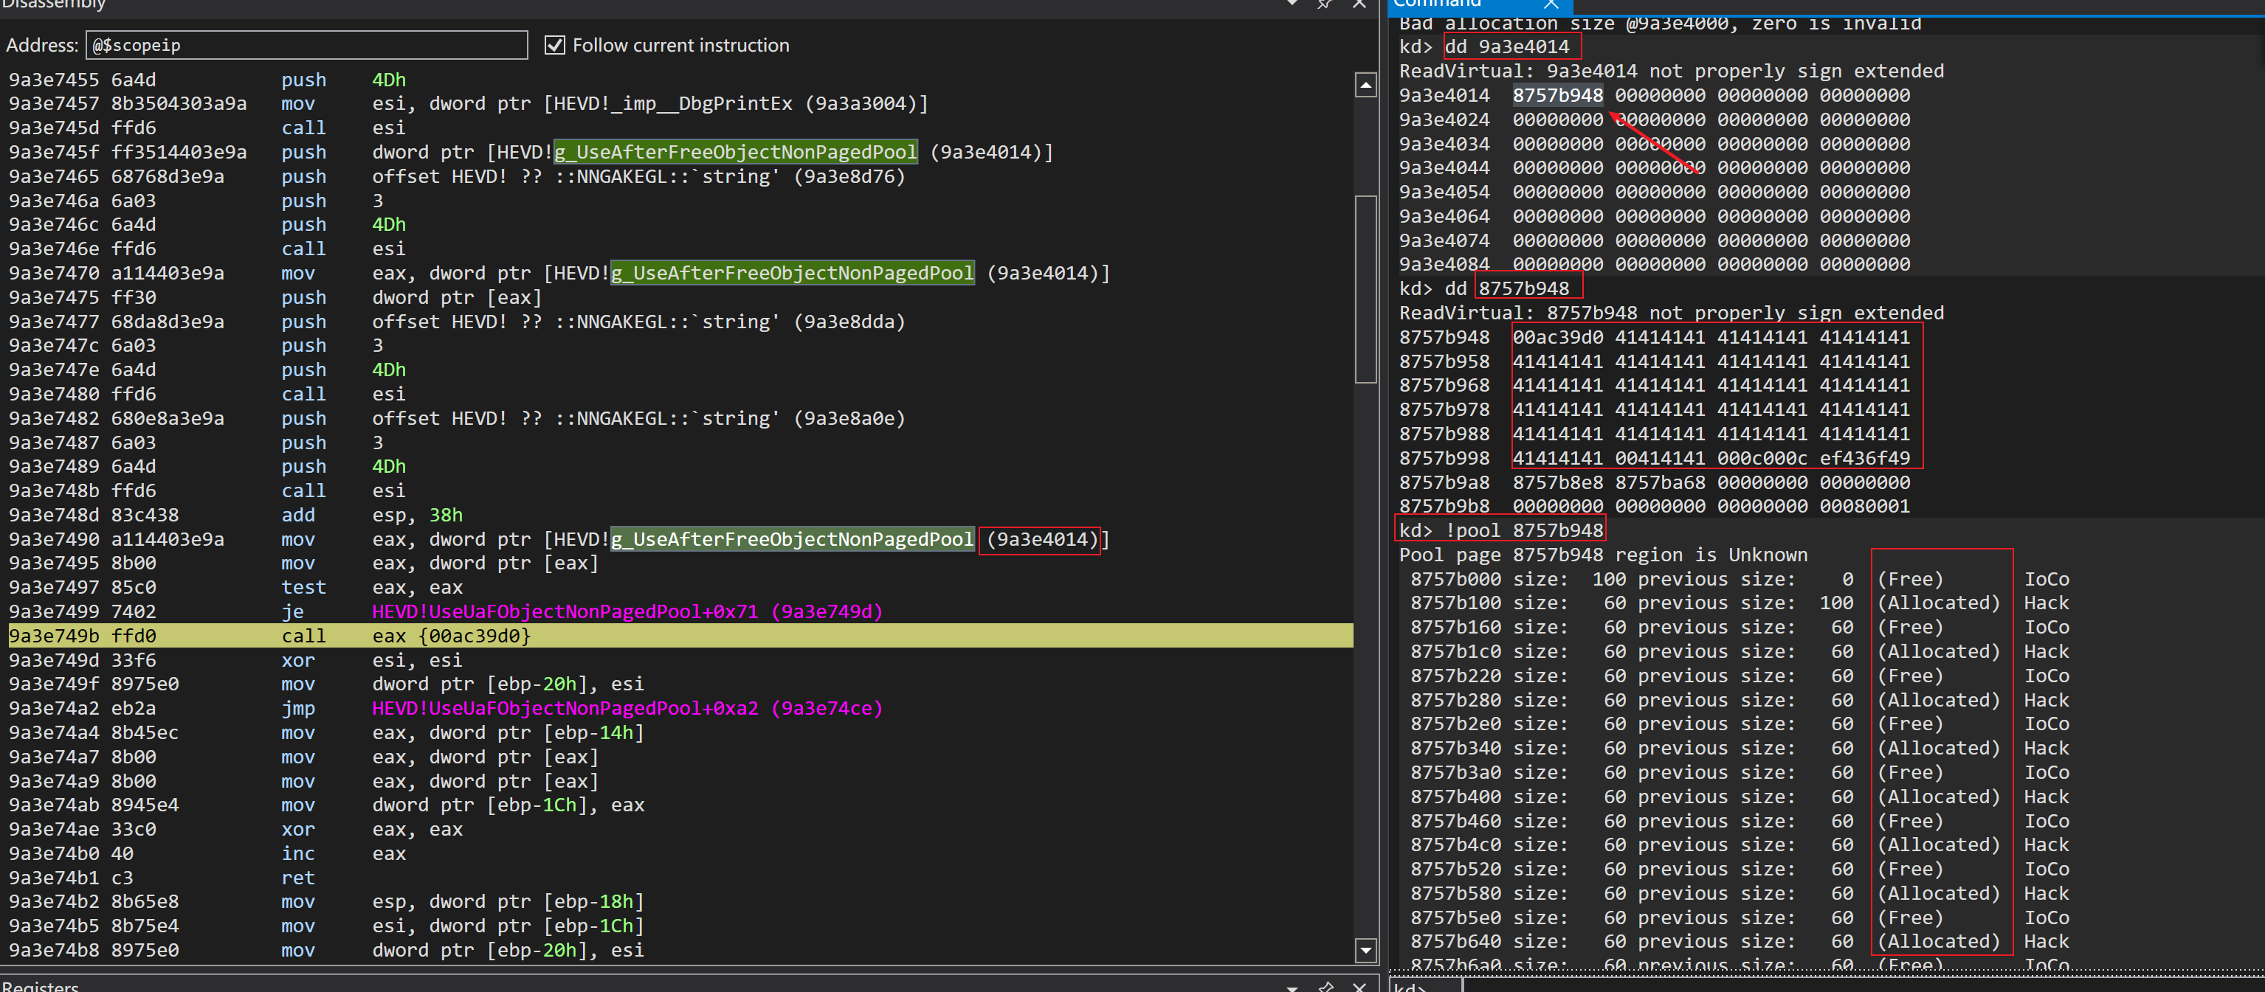The height and width of the screenshot is (992, 2265).
Task: Select the 8757b400 Allocated Hack pool row
Action: pyautogui.click(x=1740, y=796)
